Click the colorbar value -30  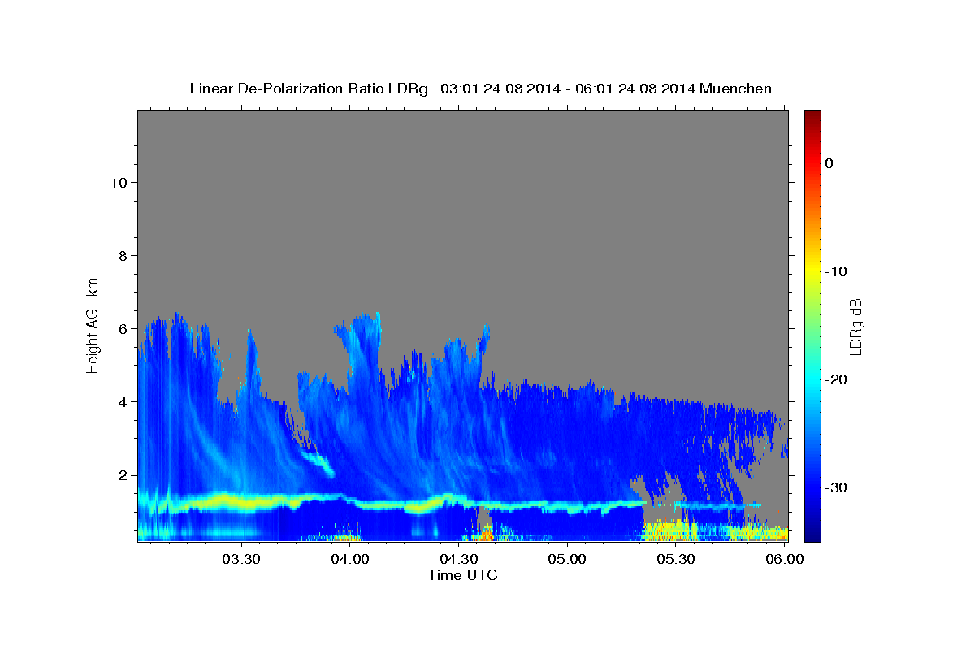click(837, 487)
